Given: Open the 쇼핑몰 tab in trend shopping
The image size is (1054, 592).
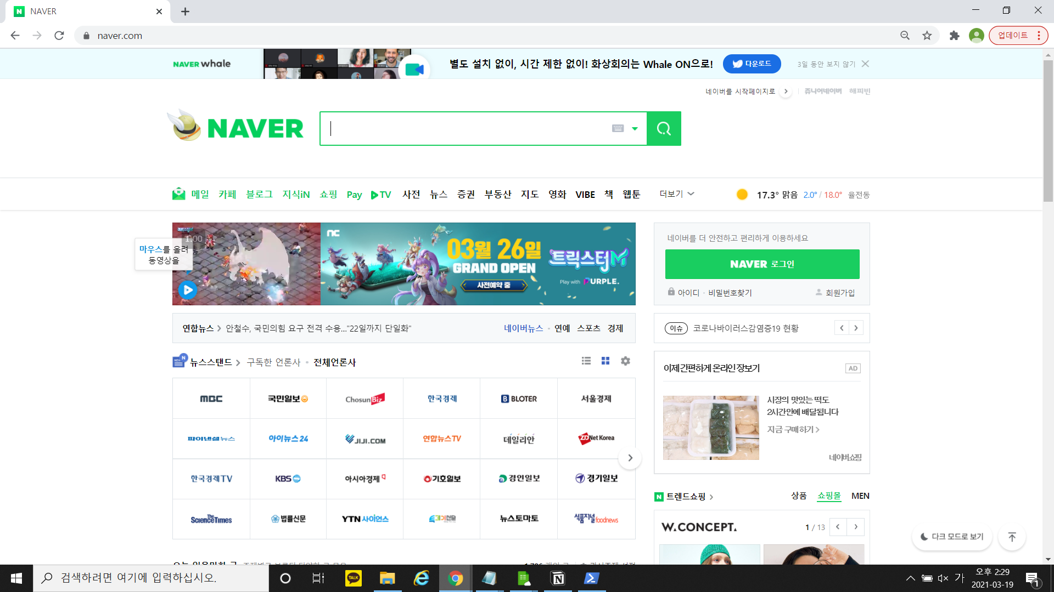Looking at the screenshot, I should (828, 496).
